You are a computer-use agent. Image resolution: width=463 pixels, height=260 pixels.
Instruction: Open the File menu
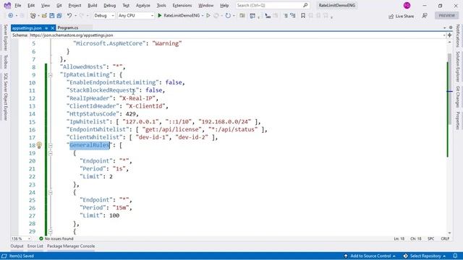point(17,5)
